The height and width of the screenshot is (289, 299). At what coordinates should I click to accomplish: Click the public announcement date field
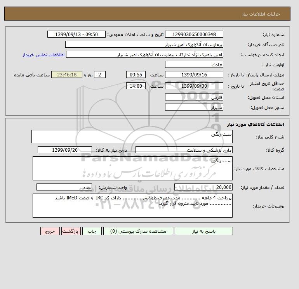pos(76,34)
